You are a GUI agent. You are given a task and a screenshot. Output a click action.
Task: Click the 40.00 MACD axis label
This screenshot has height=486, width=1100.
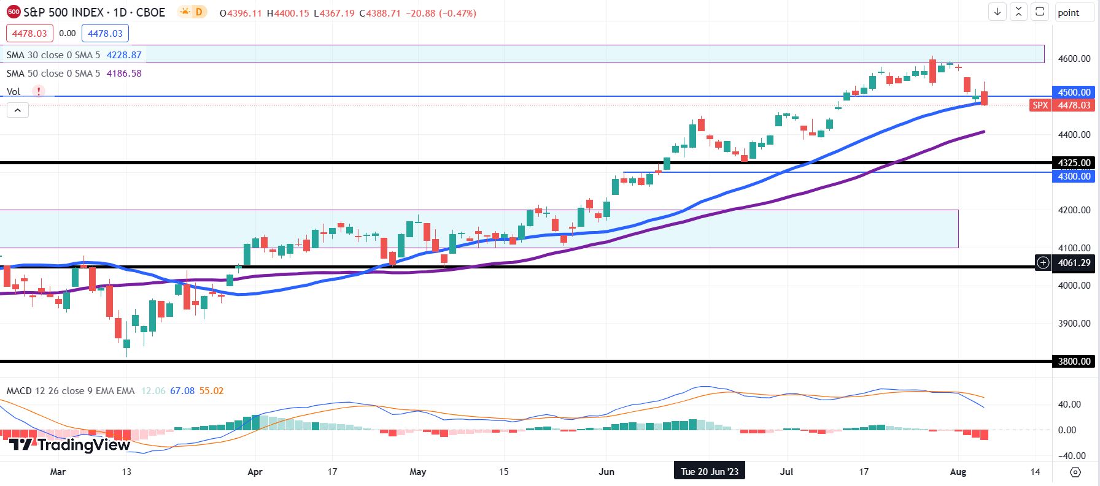click(x=1069, y=404)
